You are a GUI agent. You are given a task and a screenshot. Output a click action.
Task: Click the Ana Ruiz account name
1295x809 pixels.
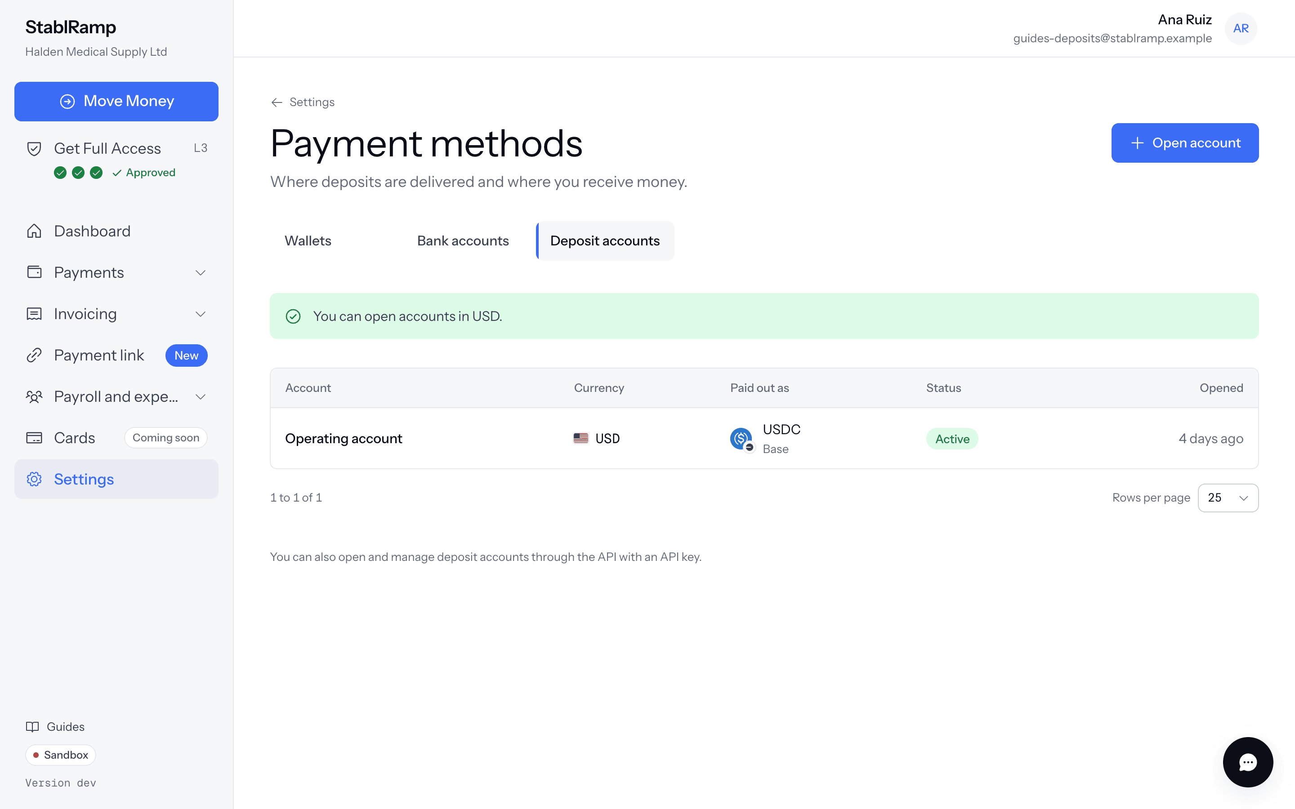tap(1185, 20)
